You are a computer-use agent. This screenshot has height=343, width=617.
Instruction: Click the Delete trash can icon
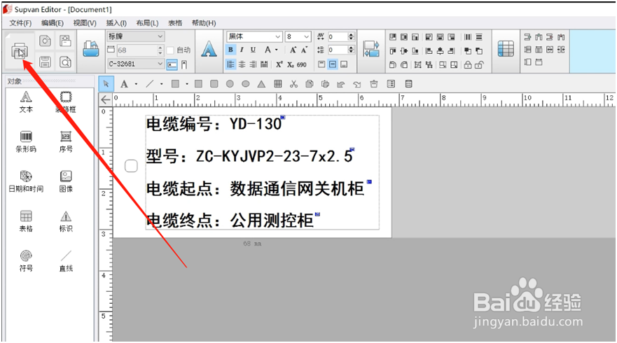tap(374, 84)
